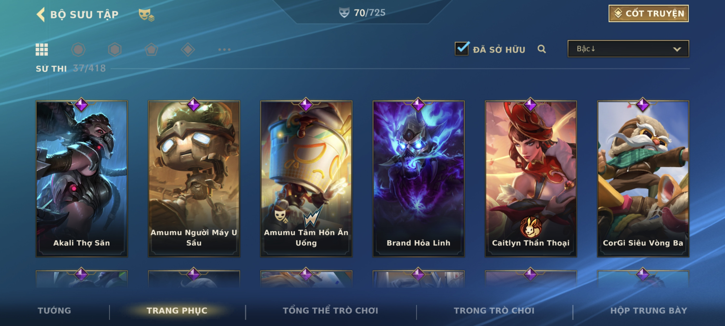Open the Tổng Thể Trò Chơi tab

coord(330,310)
